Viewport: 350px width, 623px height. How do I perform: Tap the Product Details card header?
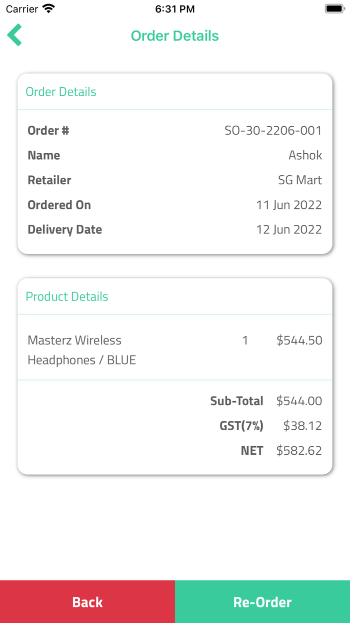(67, 296)
